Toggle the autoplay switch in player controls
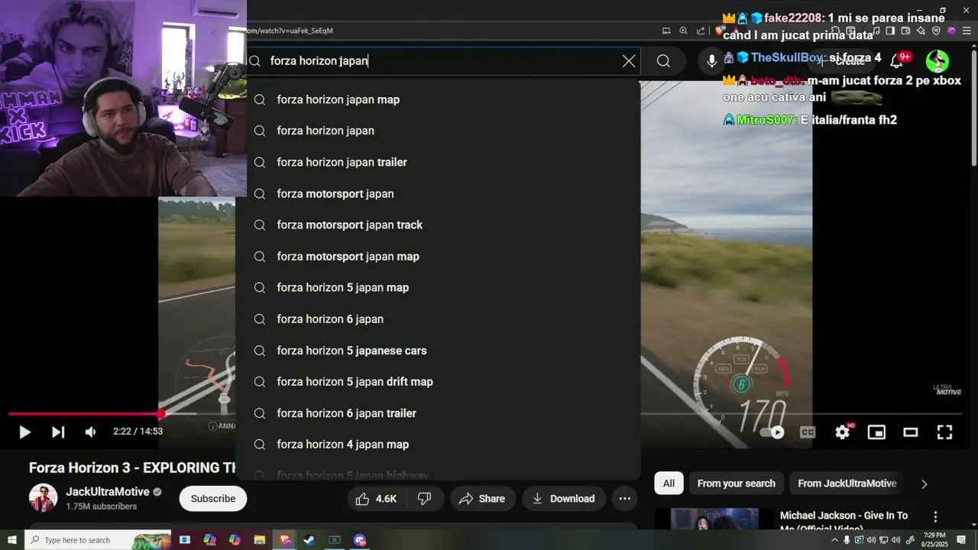The image size is (978, 550). 773,432
